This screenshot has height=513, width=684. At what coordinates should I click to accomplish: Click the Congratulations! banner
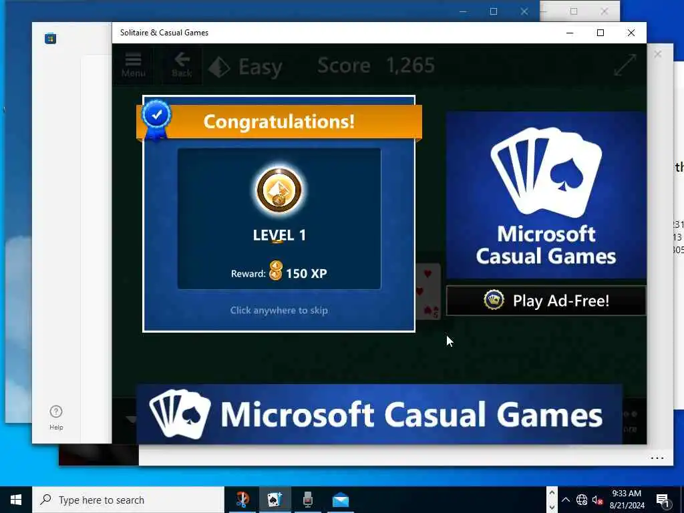click(x=279, y=122)
